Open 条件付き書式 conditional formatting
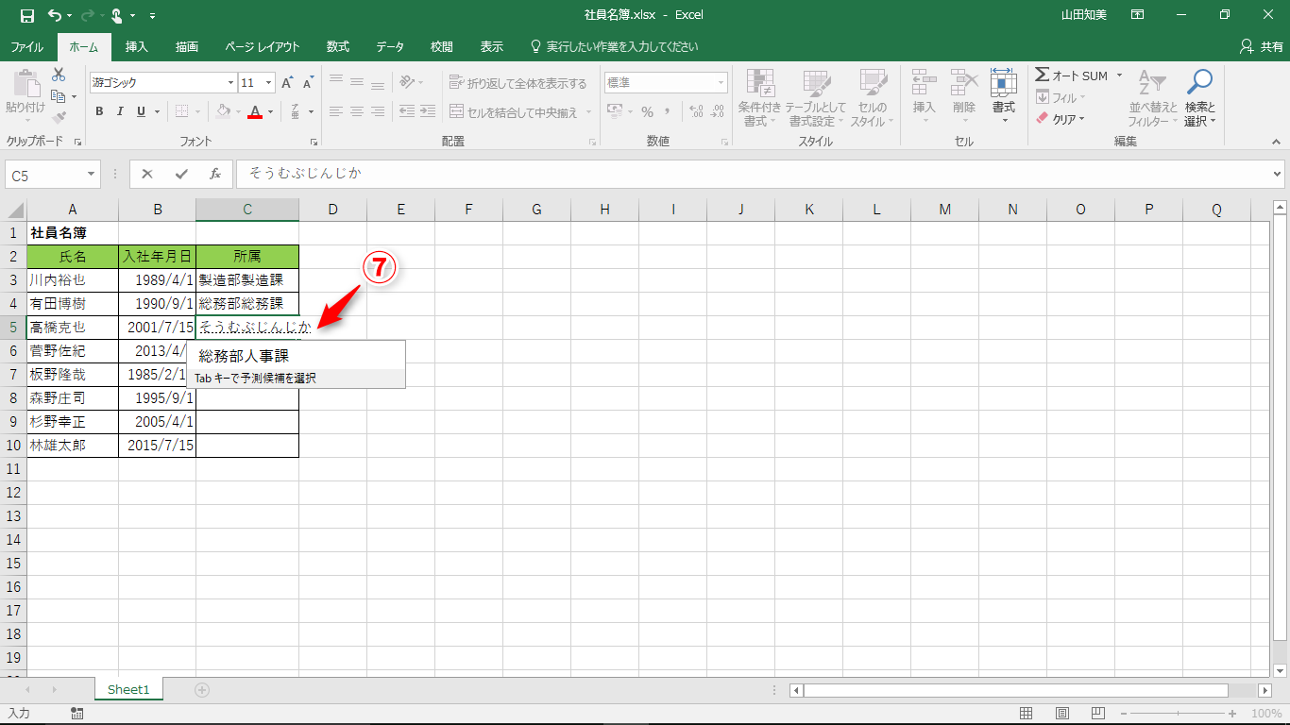Image resolution: width=1290 pixels, height=725 pixels. coord(759,98)
